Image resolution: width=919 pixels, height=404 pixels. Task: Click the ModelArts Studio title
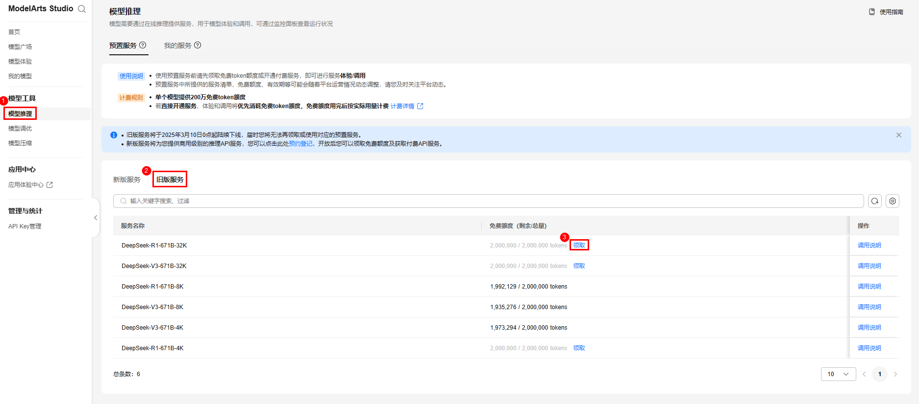point(41,9)
